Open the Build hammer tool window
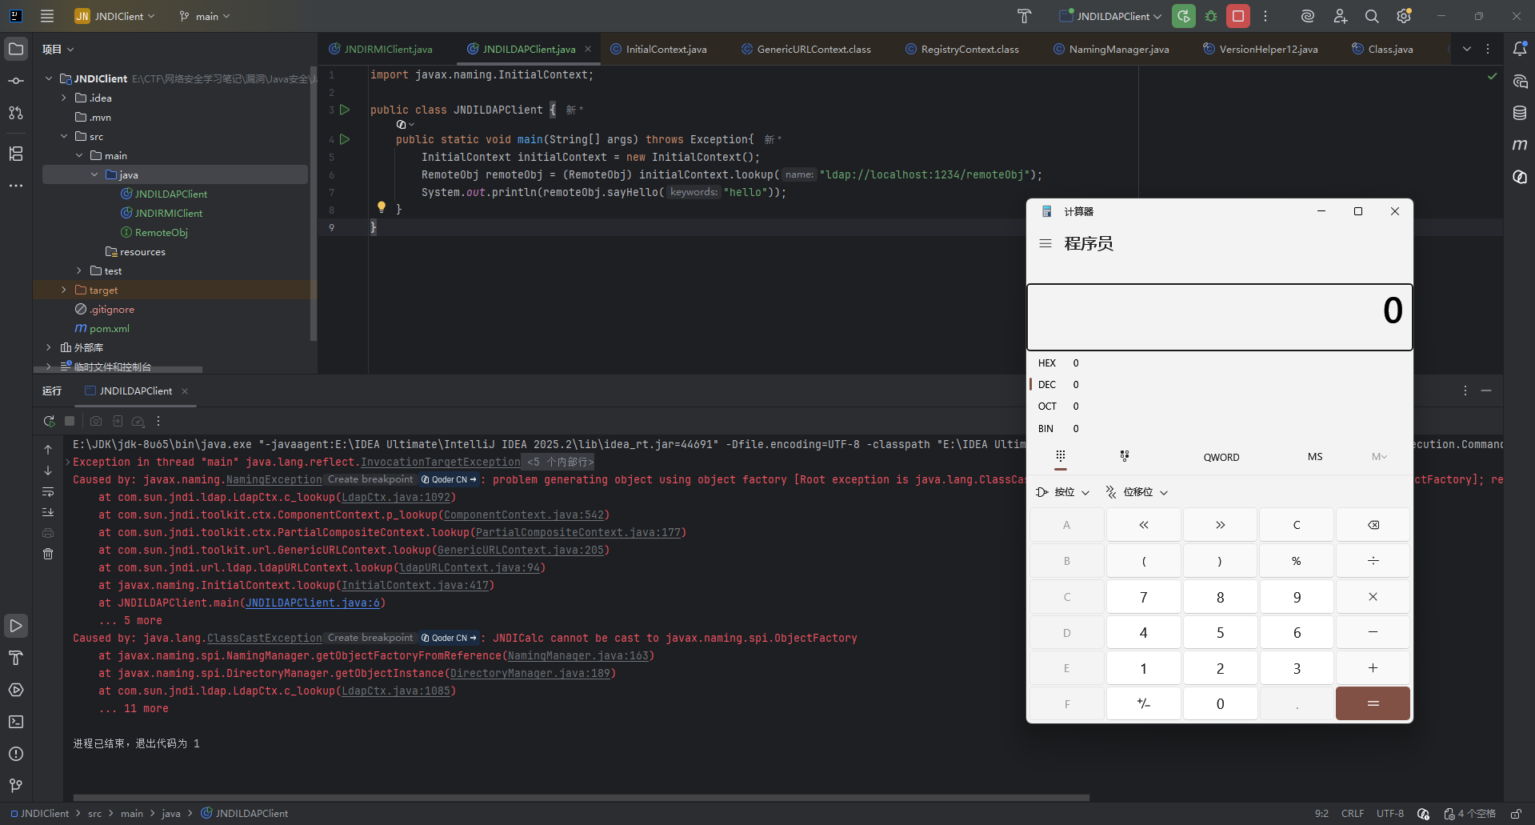 point(16,658)
